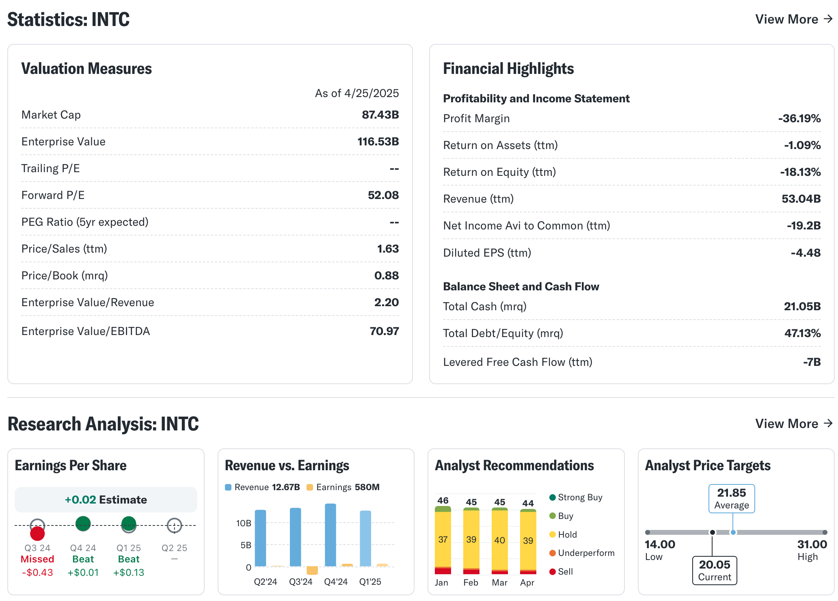Select the Sell legend dot

tap(553, 572)
